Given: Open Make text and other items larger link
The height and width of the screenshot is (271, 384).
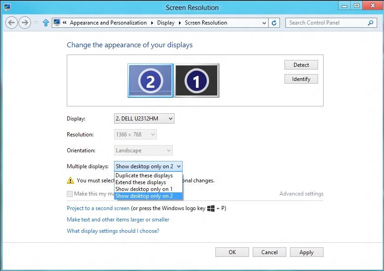Looking at the screenshot, I should point(118,220).
